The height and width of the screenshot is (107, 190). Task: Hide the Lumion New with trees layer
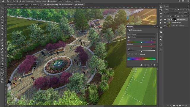pyautogui.click(x=165, y=26)
